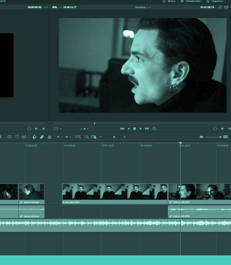Toggle linked selection chain icon
The image size is (231, 265).
click(x=42, y=137)
